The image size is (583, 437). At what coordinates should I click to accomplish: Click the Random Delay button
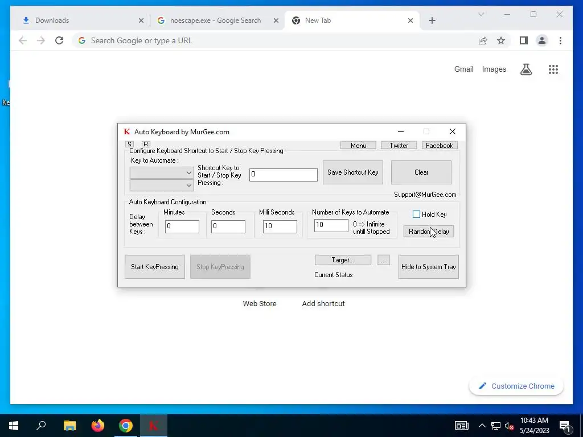(x=429, y=232)
